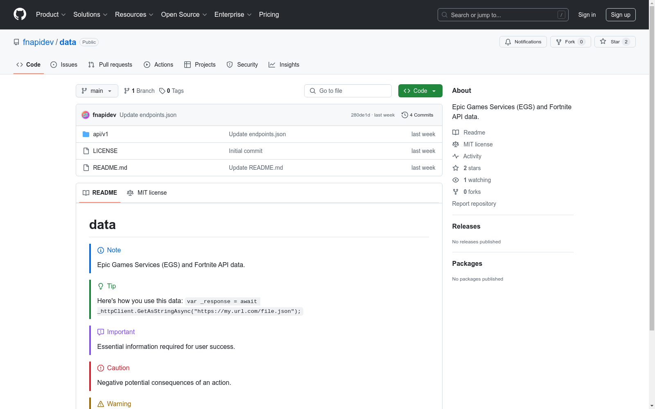This screenshot has width=655, height=409.
Task: Expand the Open Source menu
Action: (184, 14)
